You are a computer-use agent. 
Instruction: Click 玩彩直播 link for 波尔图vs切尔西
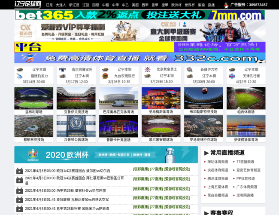[x=140, y=169]
